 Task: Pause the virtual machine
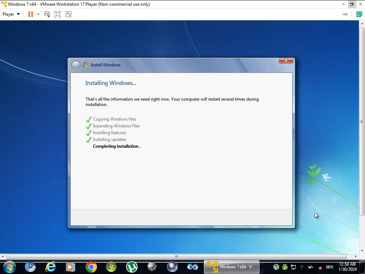click(x=31, y=14)
